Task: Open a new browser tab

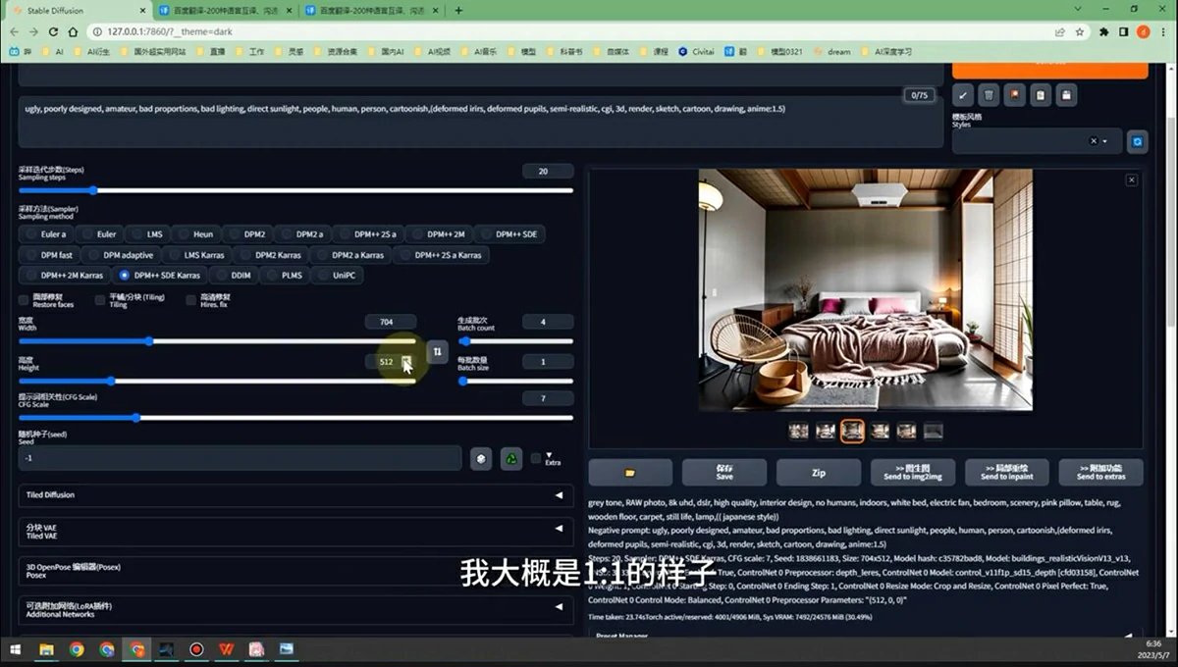Action: coord(458,10)
